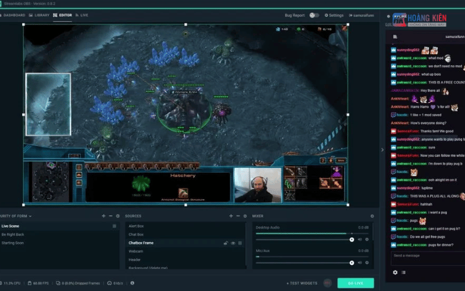Toggle the night mode switch near Bug Report
465x291 pixels.
click(x=314, y=15)
